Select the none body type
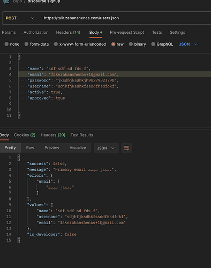The height and width of the screenshot is (268, 211). tap(12, 44)
